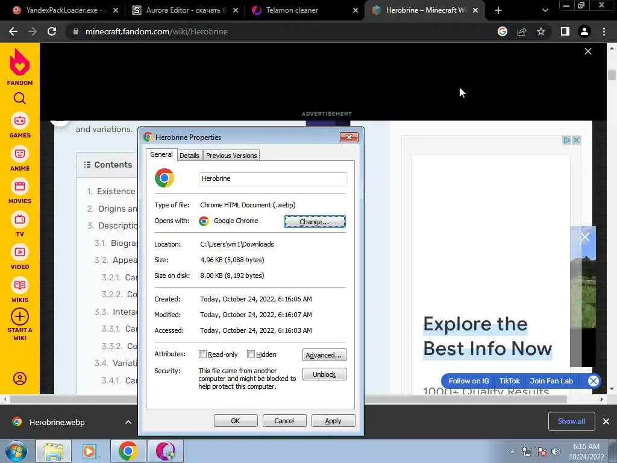Image resolution: width=617 pixels, height=463 pixels.
Task: Close the downloads bar
Action: coord(606,421)
